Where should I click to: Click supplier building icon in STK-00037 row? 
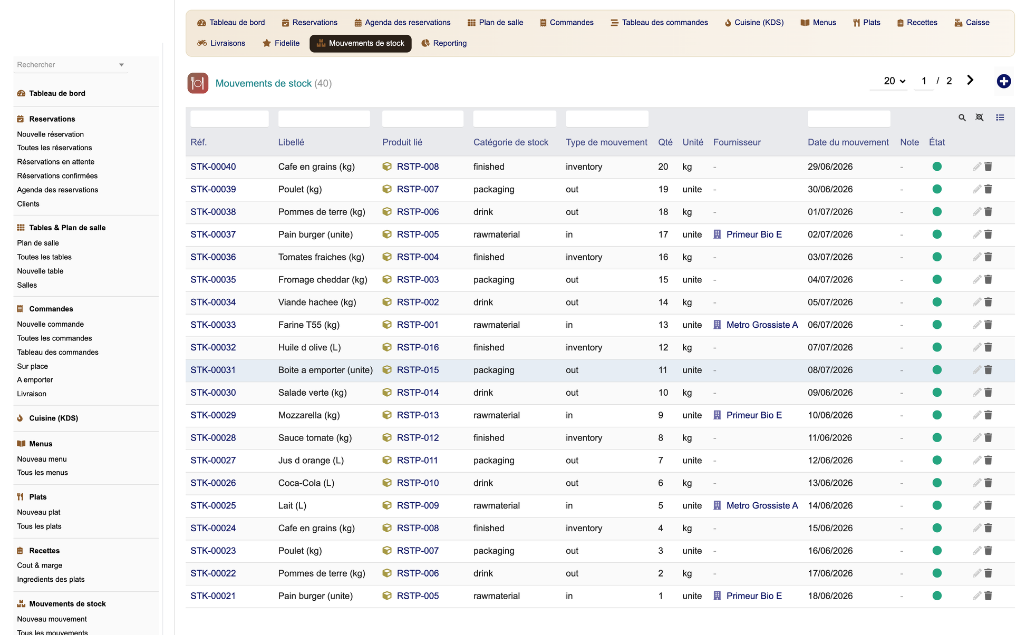coord(717,235)
